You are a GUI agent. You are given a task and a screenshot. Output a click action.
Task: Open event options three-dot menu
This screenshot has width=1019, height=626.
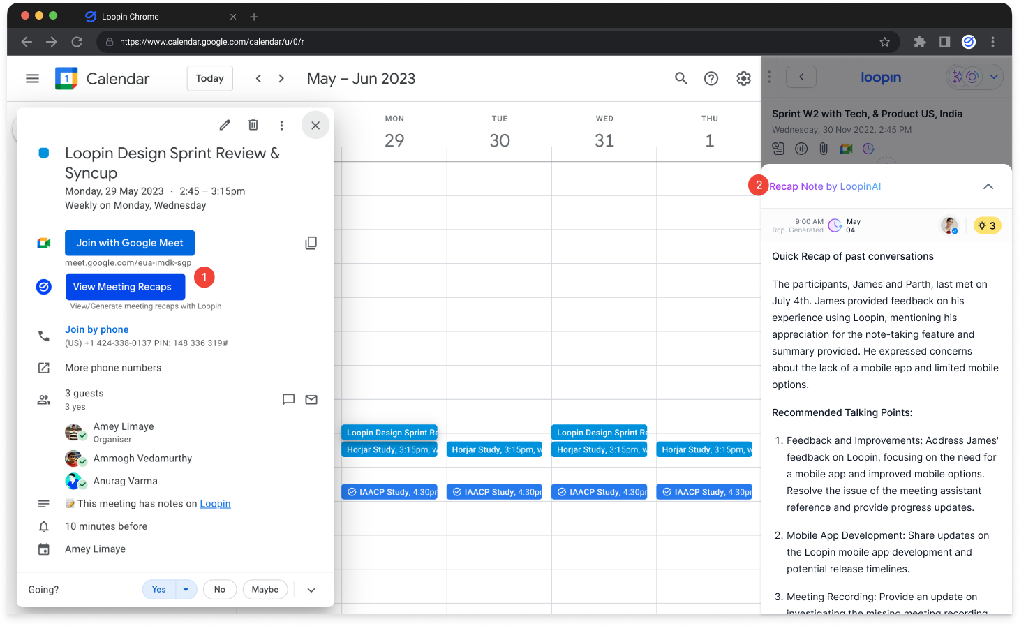point(281,126)
